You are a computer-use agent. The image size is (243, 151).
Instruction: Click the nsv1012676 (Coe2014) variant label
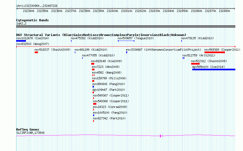[33, 38]
